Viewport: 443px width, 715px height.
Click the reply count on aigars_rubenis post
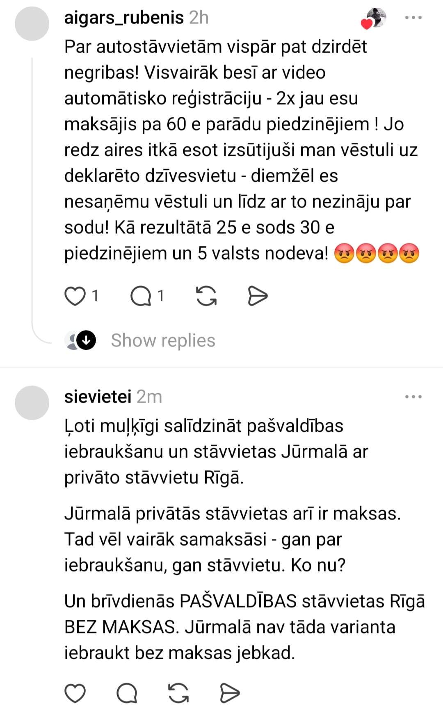tap(161, 296)
